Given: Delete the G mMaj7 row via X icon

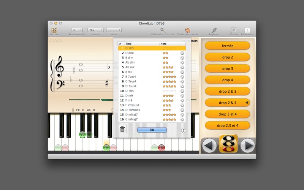Looking at the screenshot, I should click(182, 120).
